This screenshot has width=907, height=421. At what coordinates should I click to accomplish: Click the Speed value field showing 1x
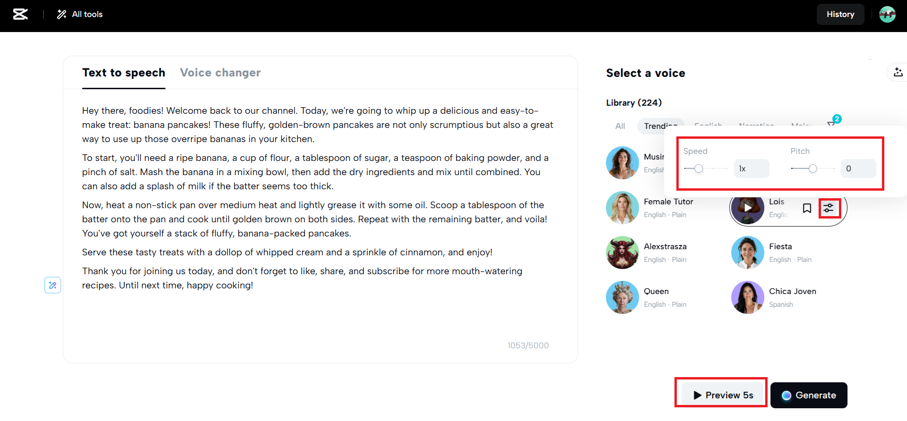click(x=752, y=168)
